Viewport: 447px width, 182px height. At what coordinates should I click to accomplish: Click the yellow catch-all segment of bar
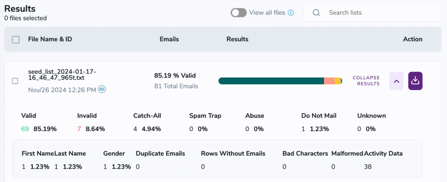338,81
